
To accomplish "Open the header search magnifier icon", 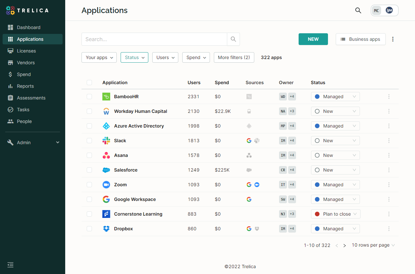I will point(358,10).
